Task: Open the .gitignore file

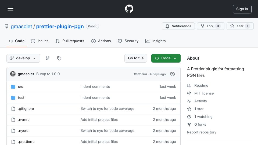Action: pos(26,109)
